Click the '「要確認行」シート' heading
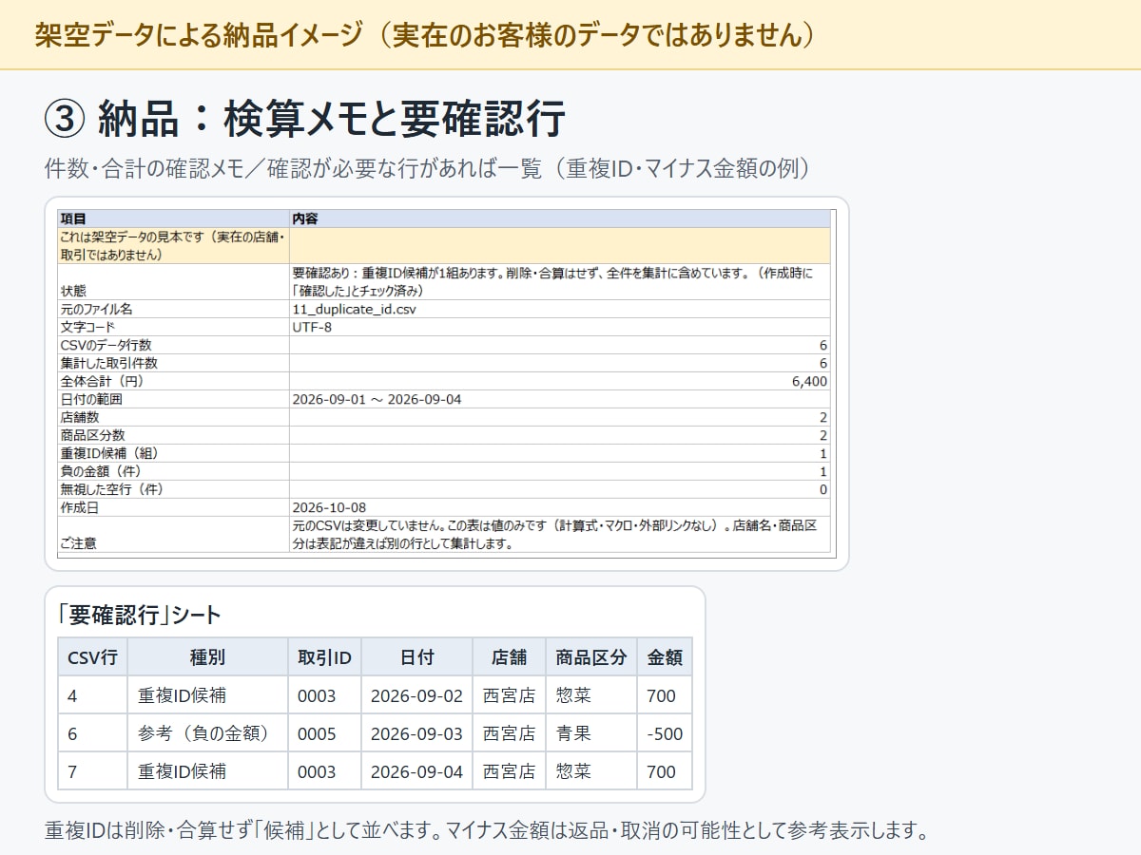The width and height of the screenshot is (1141, 855). click(x=139, y=615)
